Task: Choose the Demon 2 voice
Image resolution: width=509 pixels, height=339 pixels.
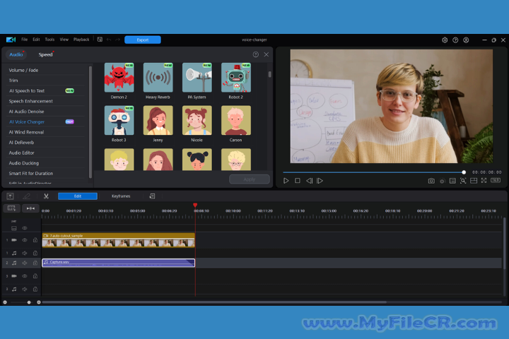Action: 119,78
